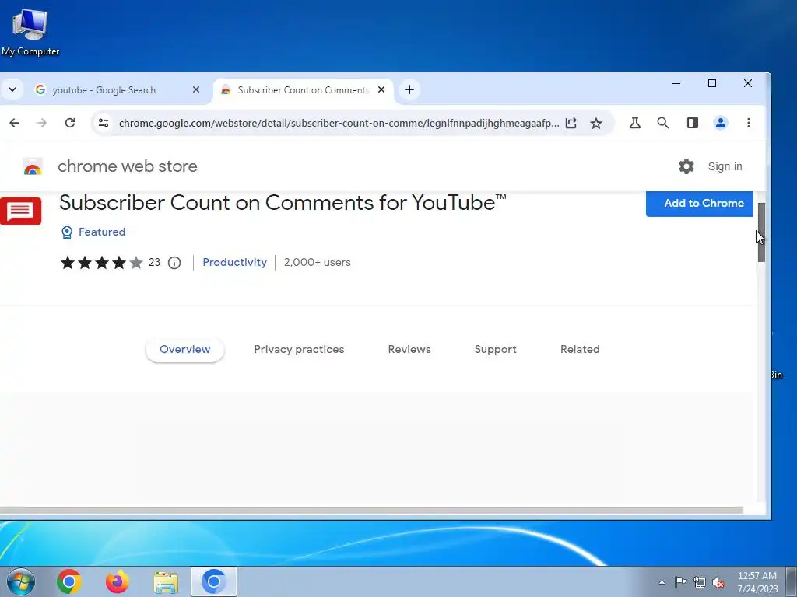
Task: Click the search magnifier toolbar icon
Action: tap(663, 123)
